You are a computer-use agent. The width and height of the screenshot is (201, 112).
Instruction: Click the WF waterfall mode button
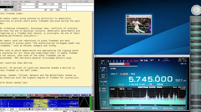1,109
